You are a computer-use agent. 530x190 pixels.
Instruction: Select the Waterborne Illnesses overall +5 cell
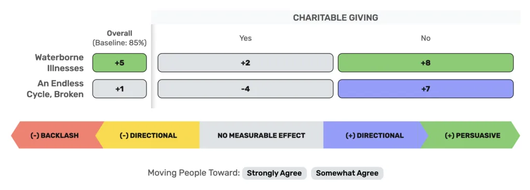[120, 62]
